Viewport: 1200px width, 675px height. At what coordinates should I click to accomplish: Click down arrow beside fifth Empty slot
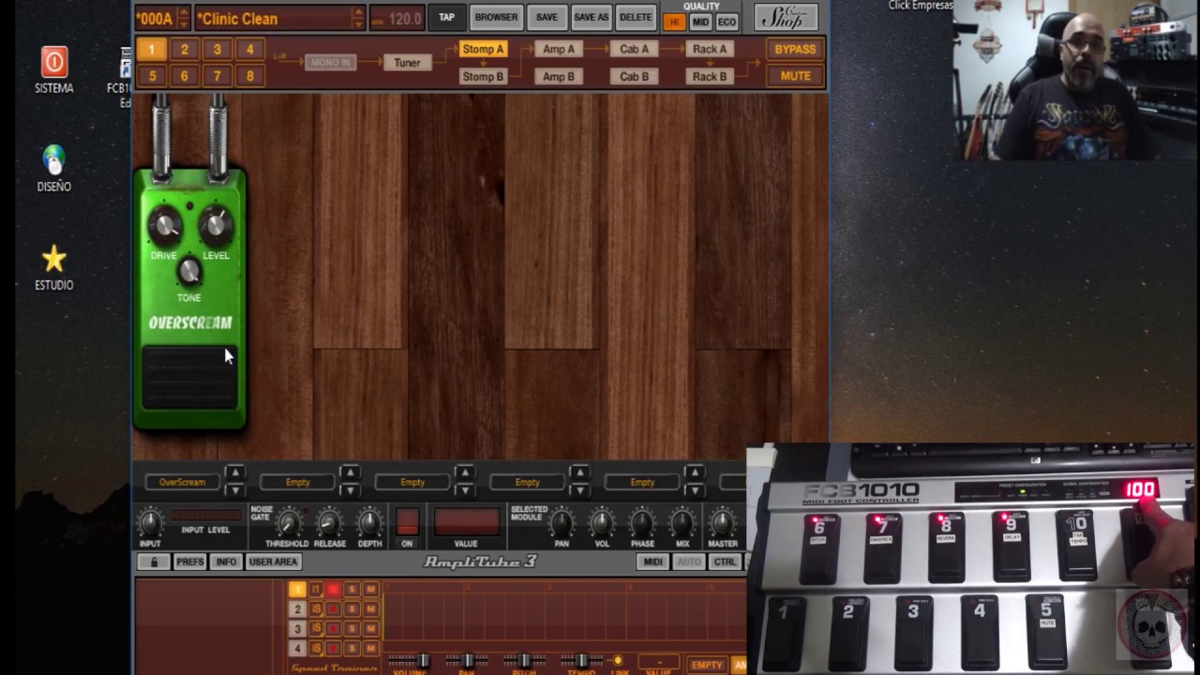click(x=694, y=489)
